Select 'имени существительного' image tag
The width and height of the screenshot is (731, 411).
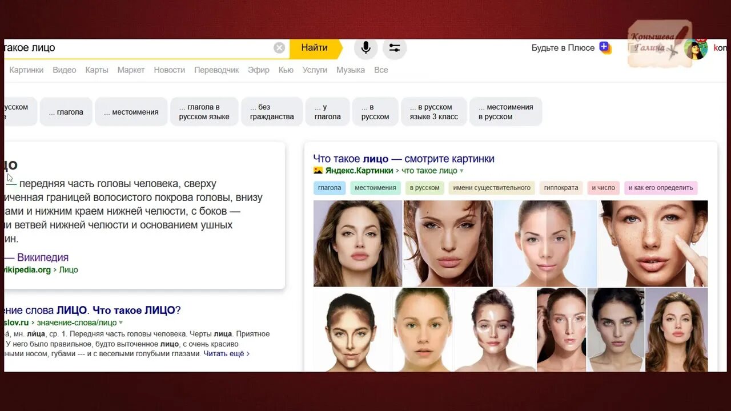[492, 188]
